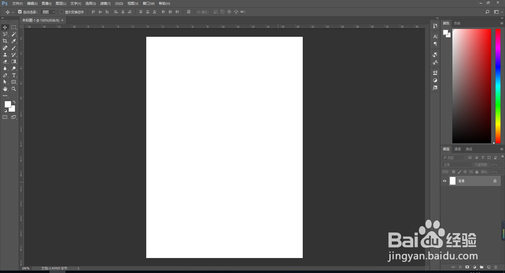
Task: Select the Move tool in toolbox
Action: (x=5, y=27)
